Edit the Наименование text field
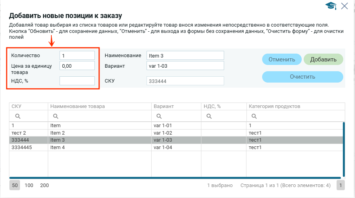Screen dimensions: 355x198 pyautogui.click(x=185, y=56)
